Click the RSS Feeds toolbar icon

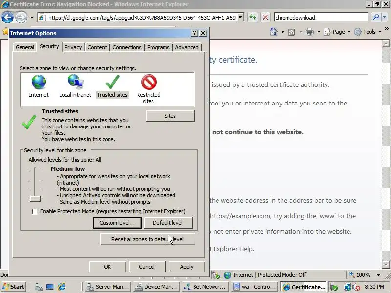point(291,32)
